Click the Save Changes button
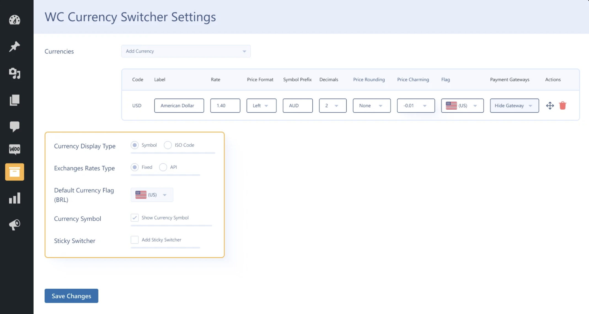Screen dimensions: 589x314 pyautogui.click(x=71, y=296)
